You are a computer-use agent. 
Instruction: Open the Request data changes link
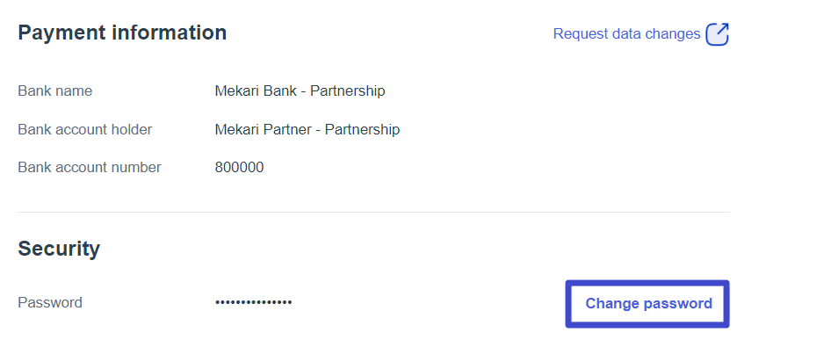(626, 34)
